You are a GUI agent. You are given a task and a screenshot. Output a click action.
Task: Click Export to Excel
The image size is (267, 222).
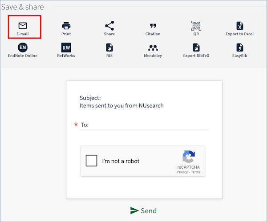tap(239, 26)
